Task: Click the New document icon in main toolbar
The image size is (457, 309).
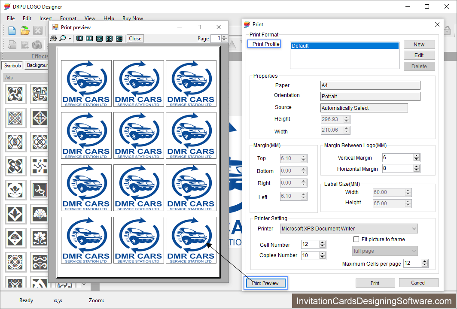Action: pos(12,30)
